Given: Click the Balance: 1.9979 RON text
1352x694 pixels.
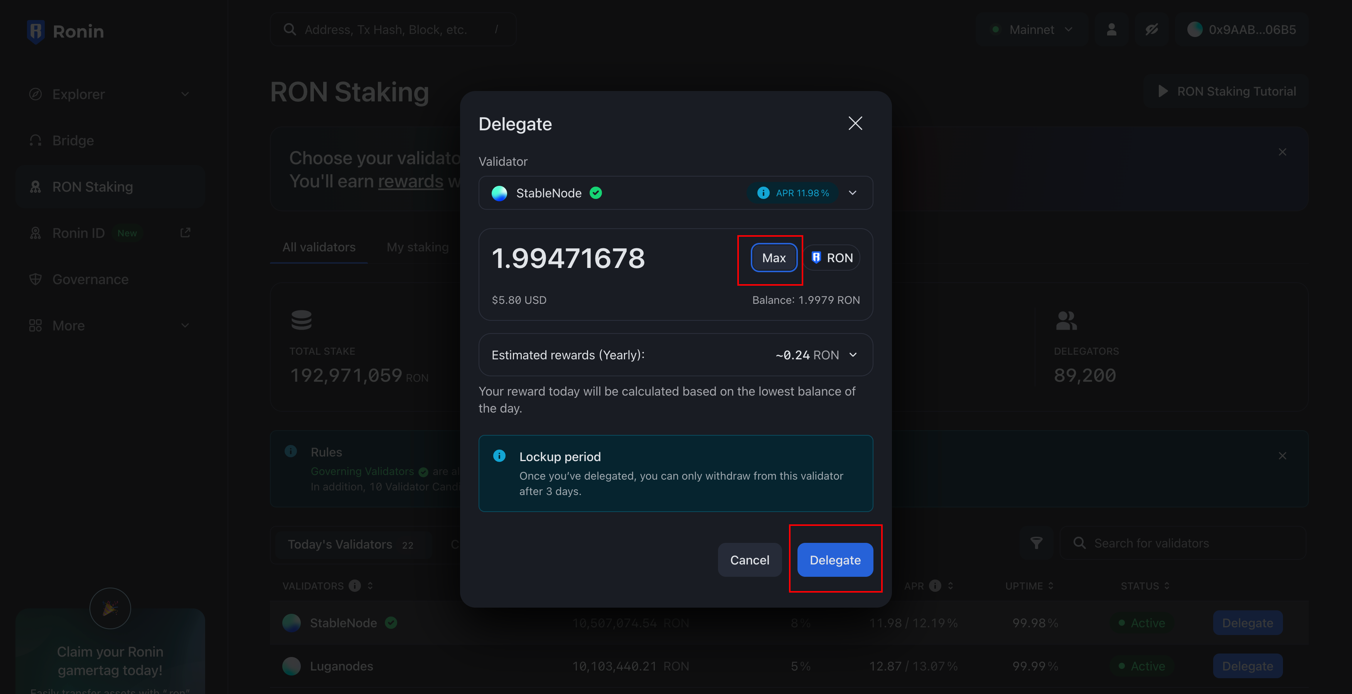Looking at the screenshot, I should (x=806, y=300).
